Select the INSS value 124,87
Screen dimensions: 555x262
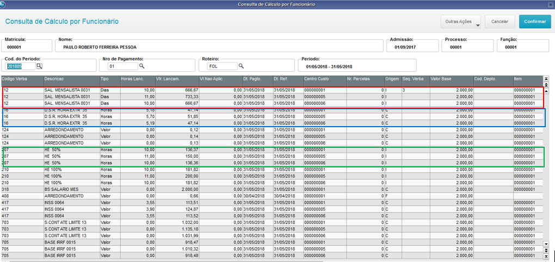click(x=177, y=209)
